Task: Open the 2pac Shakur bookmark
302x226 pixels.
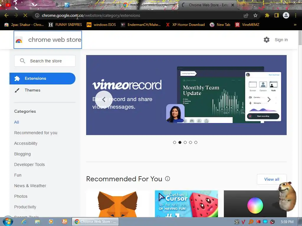Action: pos(24,25)
